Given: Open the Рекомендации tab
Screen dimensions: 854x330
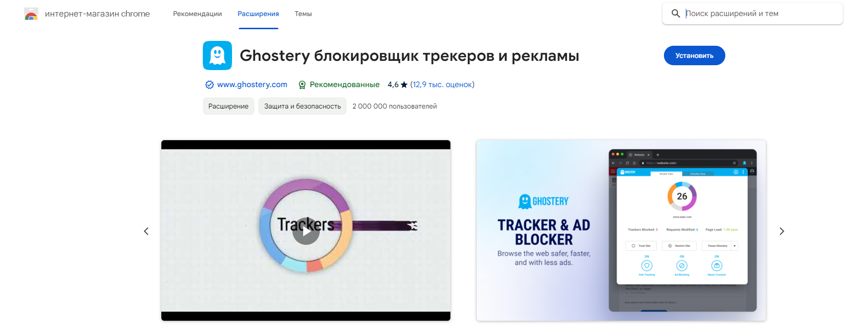Looking at the screenshot, I should (x=197, y=14).
